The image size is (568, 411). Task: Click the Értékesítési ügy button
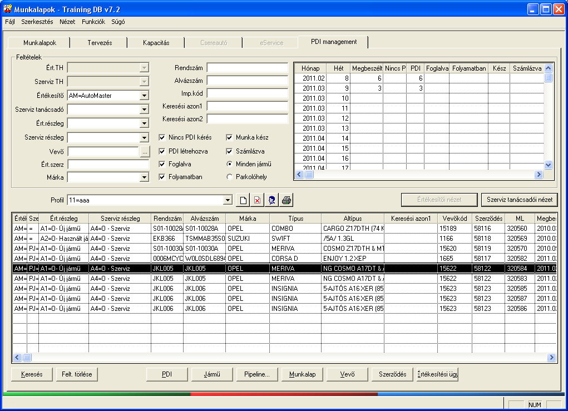point(437,374)
